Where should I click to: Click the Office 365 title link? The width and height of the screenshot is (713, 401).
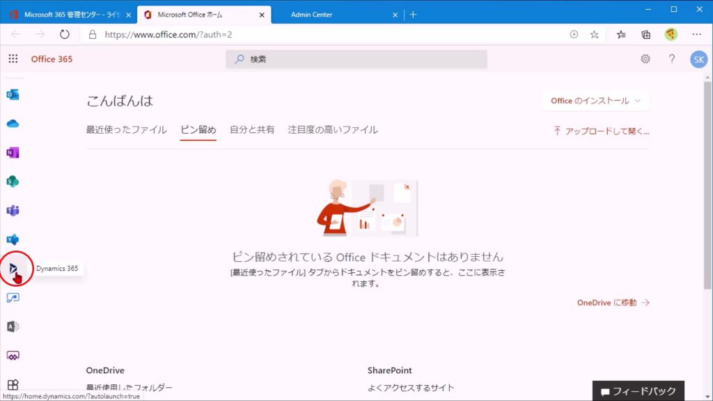pos(52,59)
